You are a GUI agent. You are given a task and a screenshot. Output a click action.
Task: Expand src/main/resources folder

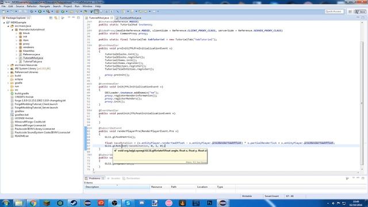pos(8,65)
